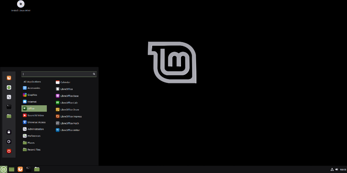Open the Accessories category
The image size is (347, 173).
coord(34,88)
